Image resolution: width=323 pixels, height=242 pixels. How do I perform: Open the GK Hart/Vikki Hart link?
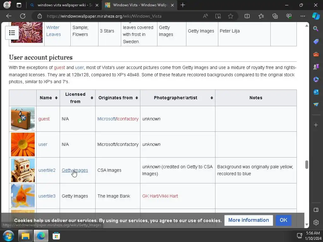click(160, 196)
